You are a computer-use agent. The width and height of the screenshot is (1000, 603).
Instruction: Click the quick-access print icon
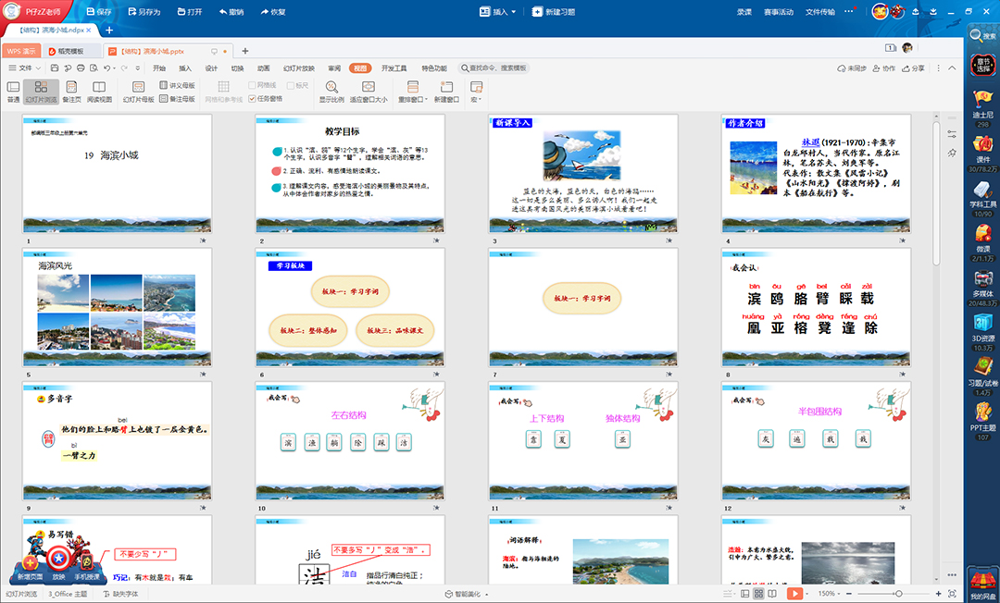81,68
